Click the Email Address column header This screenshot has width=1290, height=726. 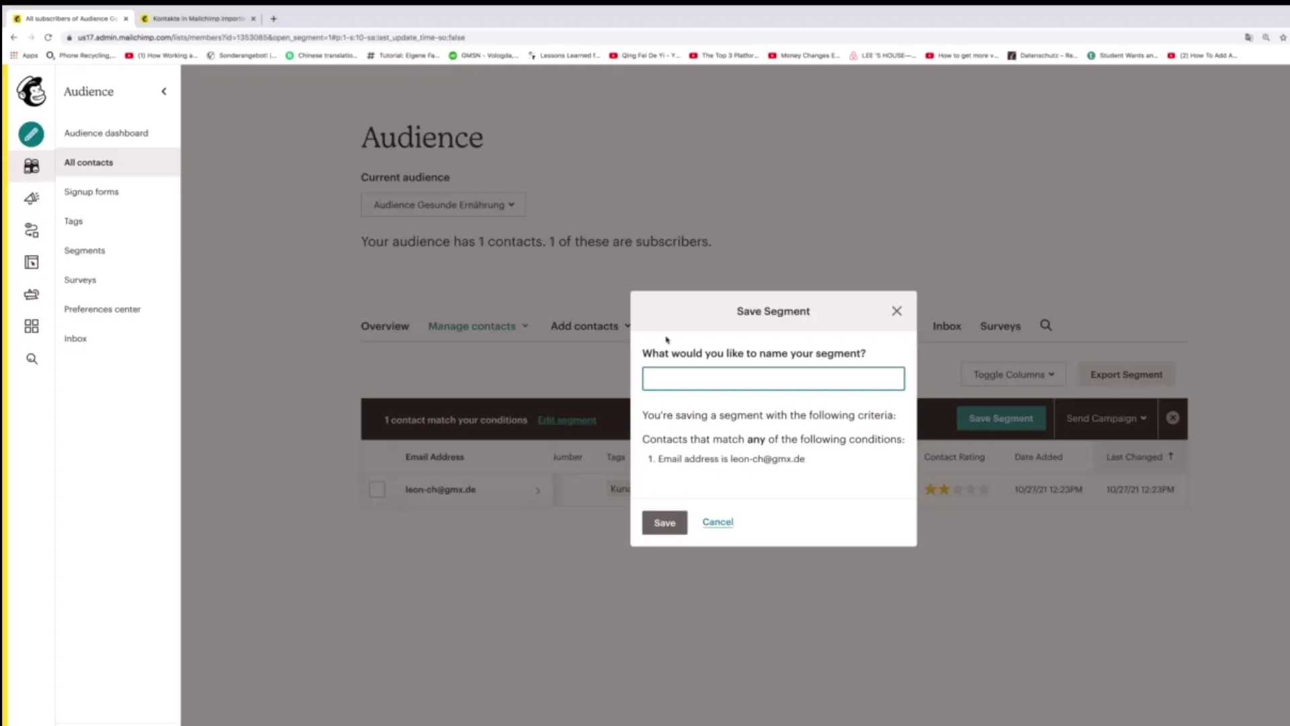click(435, 457)
